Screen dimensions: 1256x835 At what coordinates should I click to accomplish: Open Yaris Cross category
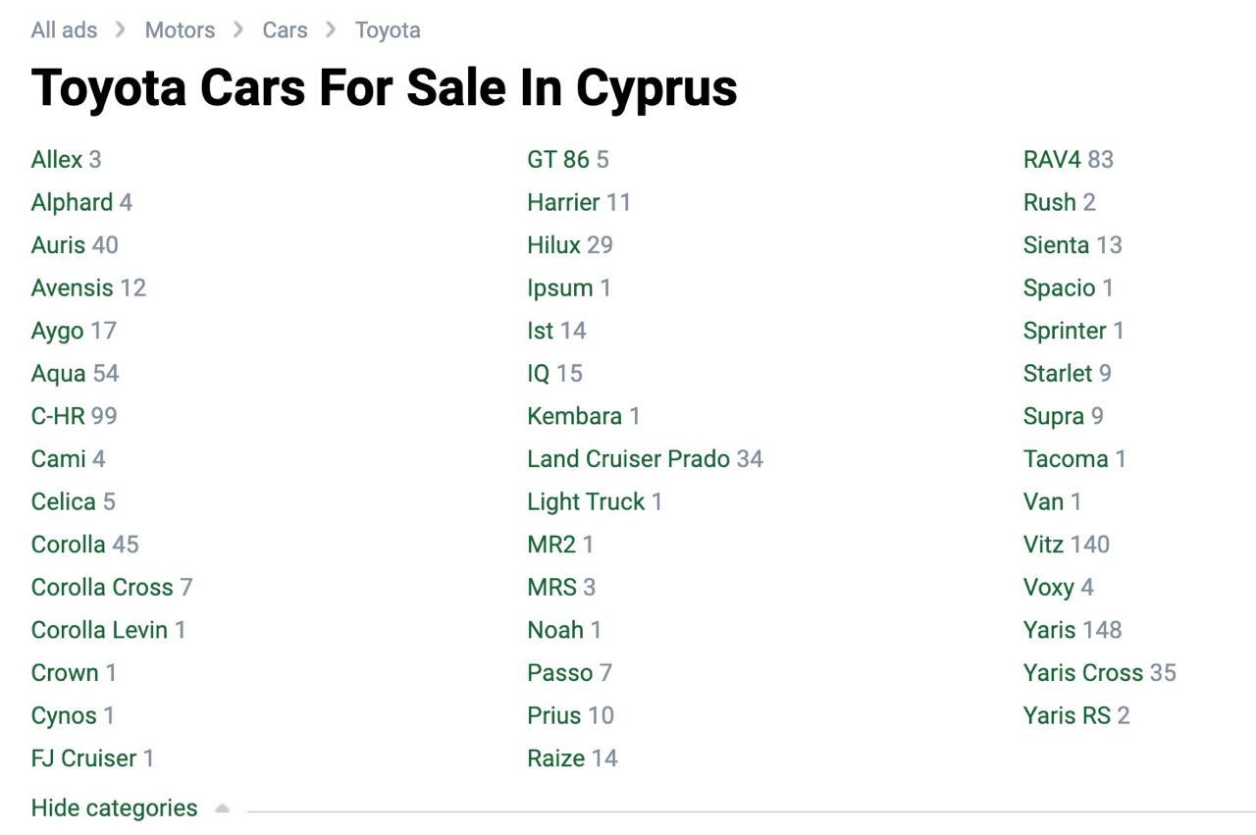click(1083, 673)
